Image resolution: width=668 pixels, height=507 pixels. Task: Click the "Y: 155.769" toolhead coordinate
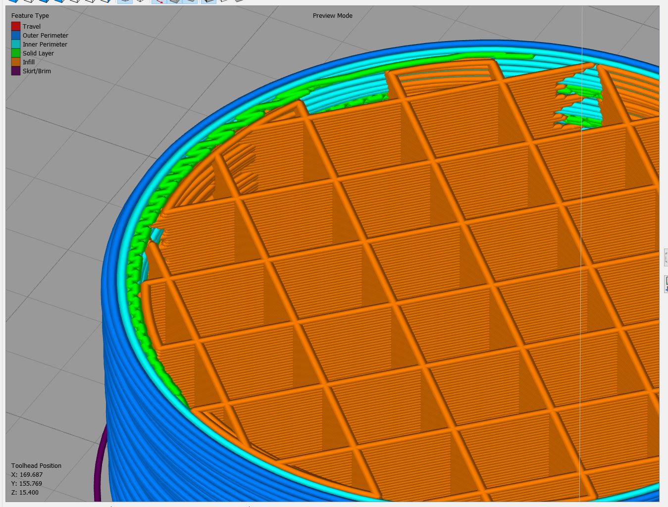click(x=27, y=484)
